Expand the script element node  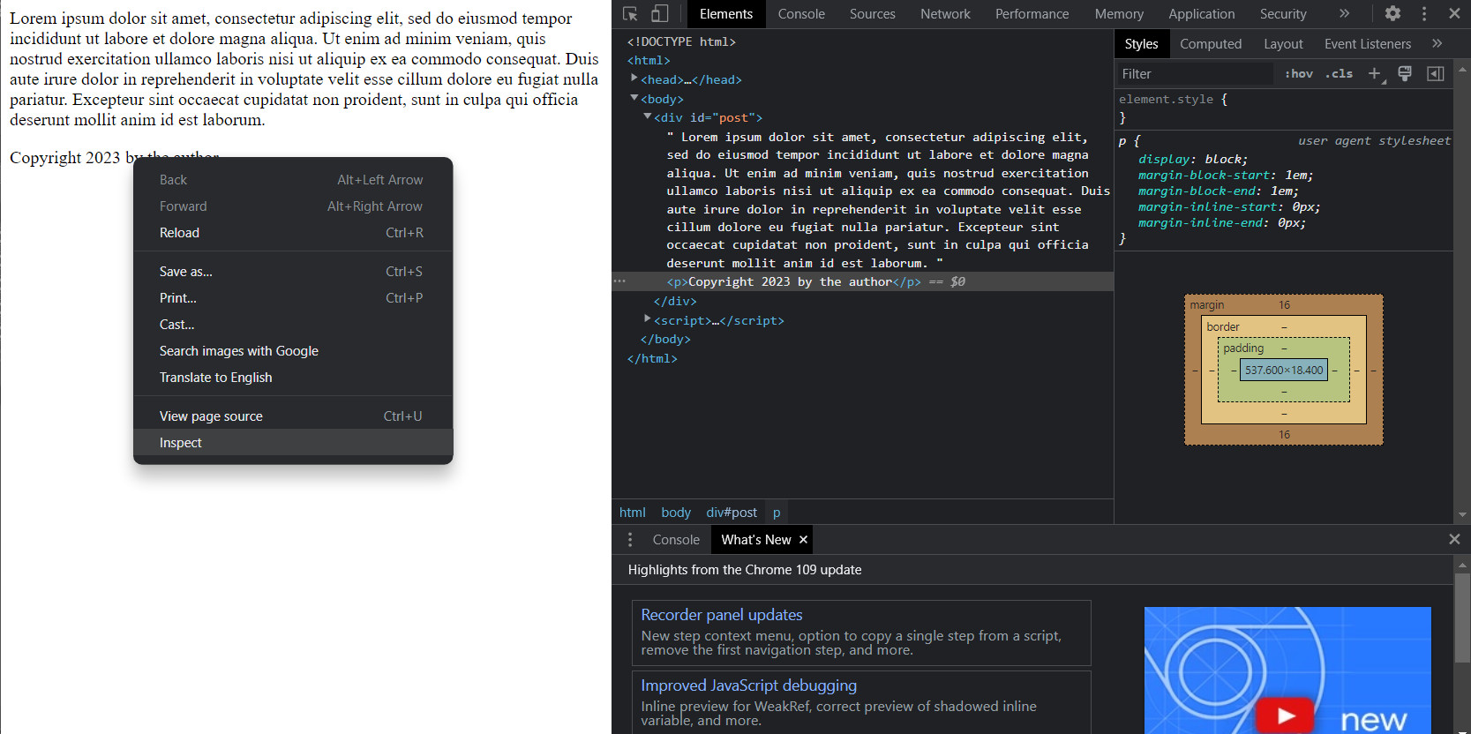[x=648, y=319]
